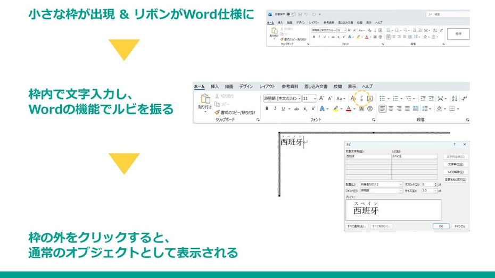Open the 挿入 tab in the larger ribbon

point(214,86)
